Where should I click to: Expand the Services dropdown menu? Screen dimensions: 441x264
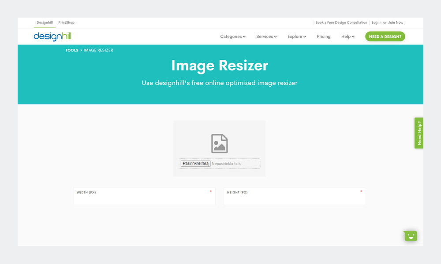tap(266, 37)
